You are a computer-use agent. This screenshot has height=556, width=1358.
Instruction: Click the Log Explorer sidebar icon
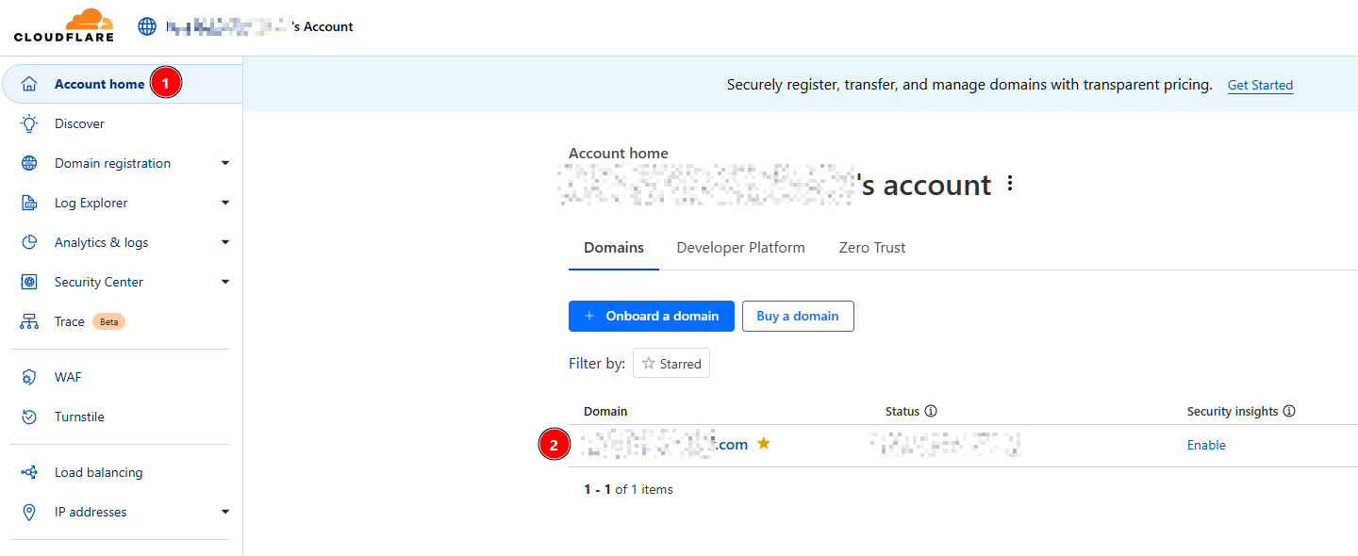(x=29, y=203)
